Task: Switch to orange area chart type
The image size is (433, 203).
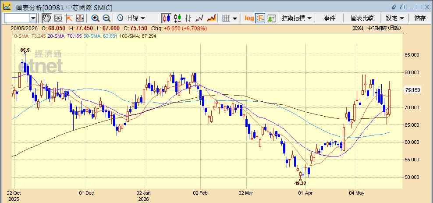Action: tap(211, 18)
